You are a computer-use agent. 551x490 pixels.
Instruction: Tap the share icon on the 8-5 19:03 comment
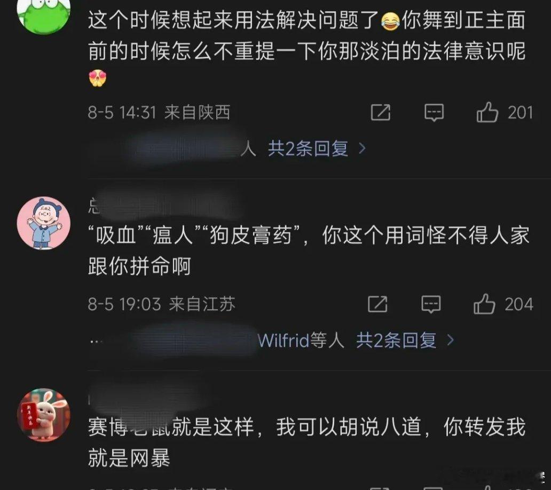(377, 304)
